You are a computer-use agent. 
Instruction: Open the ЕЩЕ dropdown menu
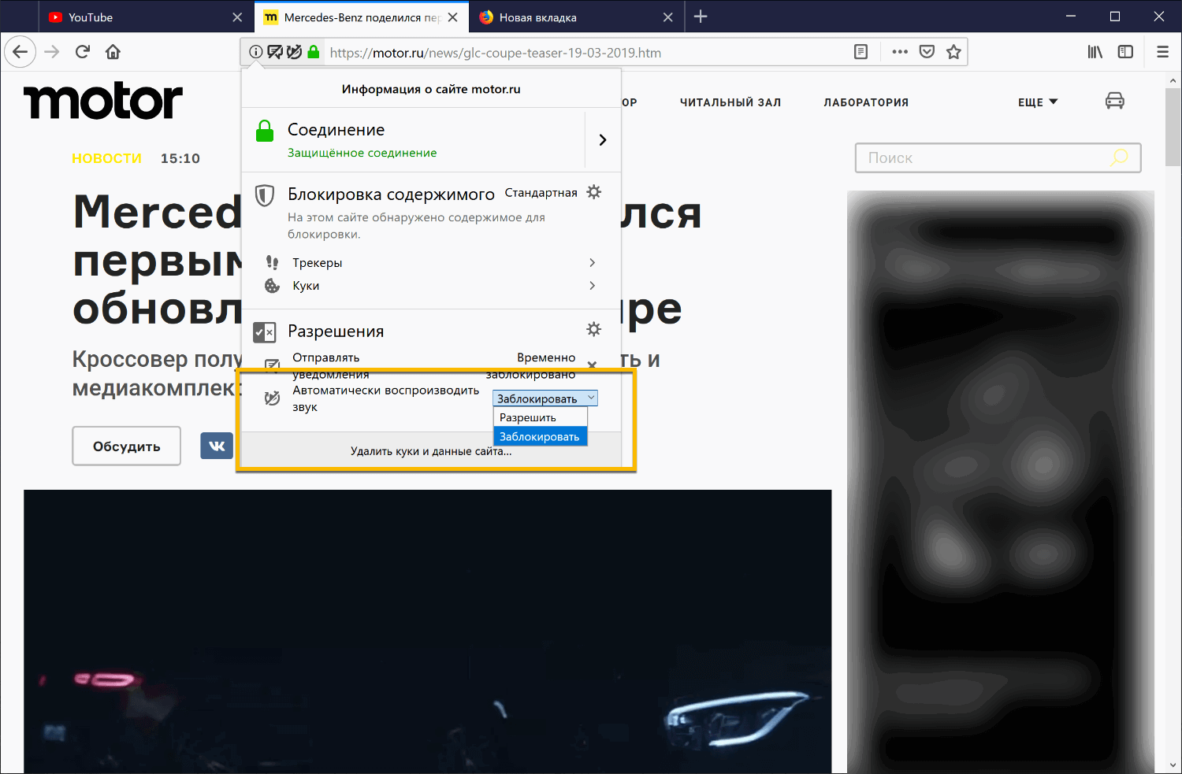1038,102
